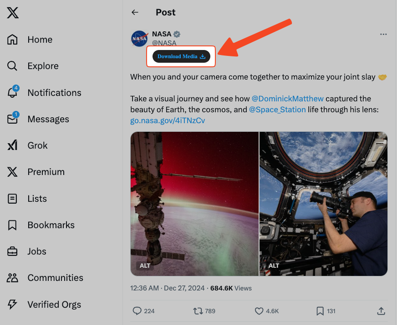Go back using the arrow icon

coord(135,12)
